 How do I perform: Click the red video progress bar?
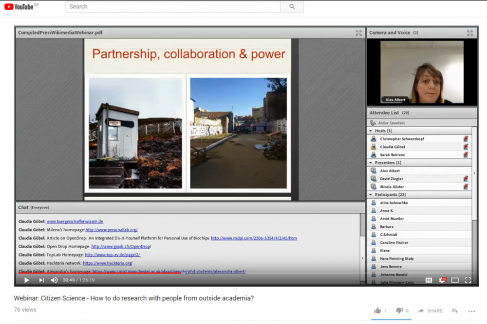[x=99, y=273]
